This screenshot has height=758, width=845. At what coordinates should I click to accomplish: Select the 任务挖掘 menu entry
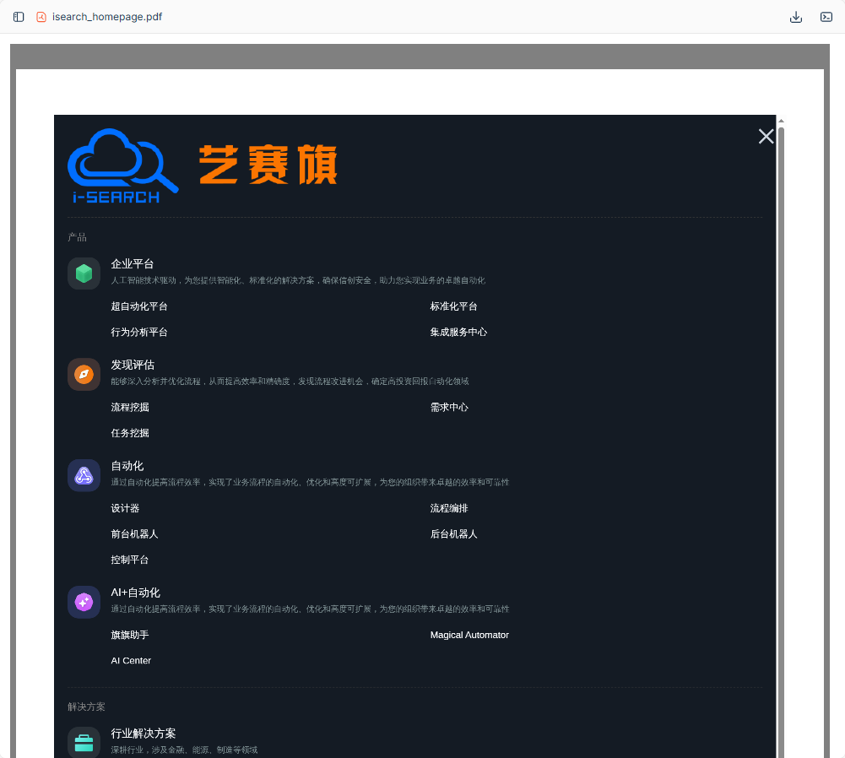click(130, 433)
